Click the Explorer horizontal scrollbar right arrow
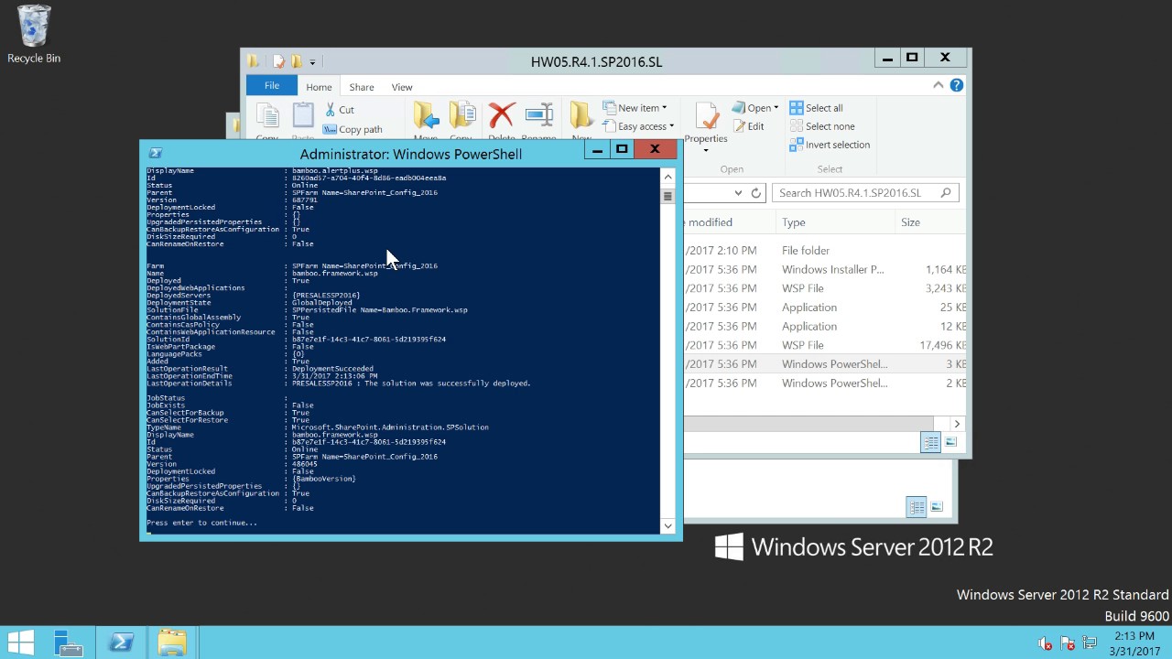 (x=957, y=424)
